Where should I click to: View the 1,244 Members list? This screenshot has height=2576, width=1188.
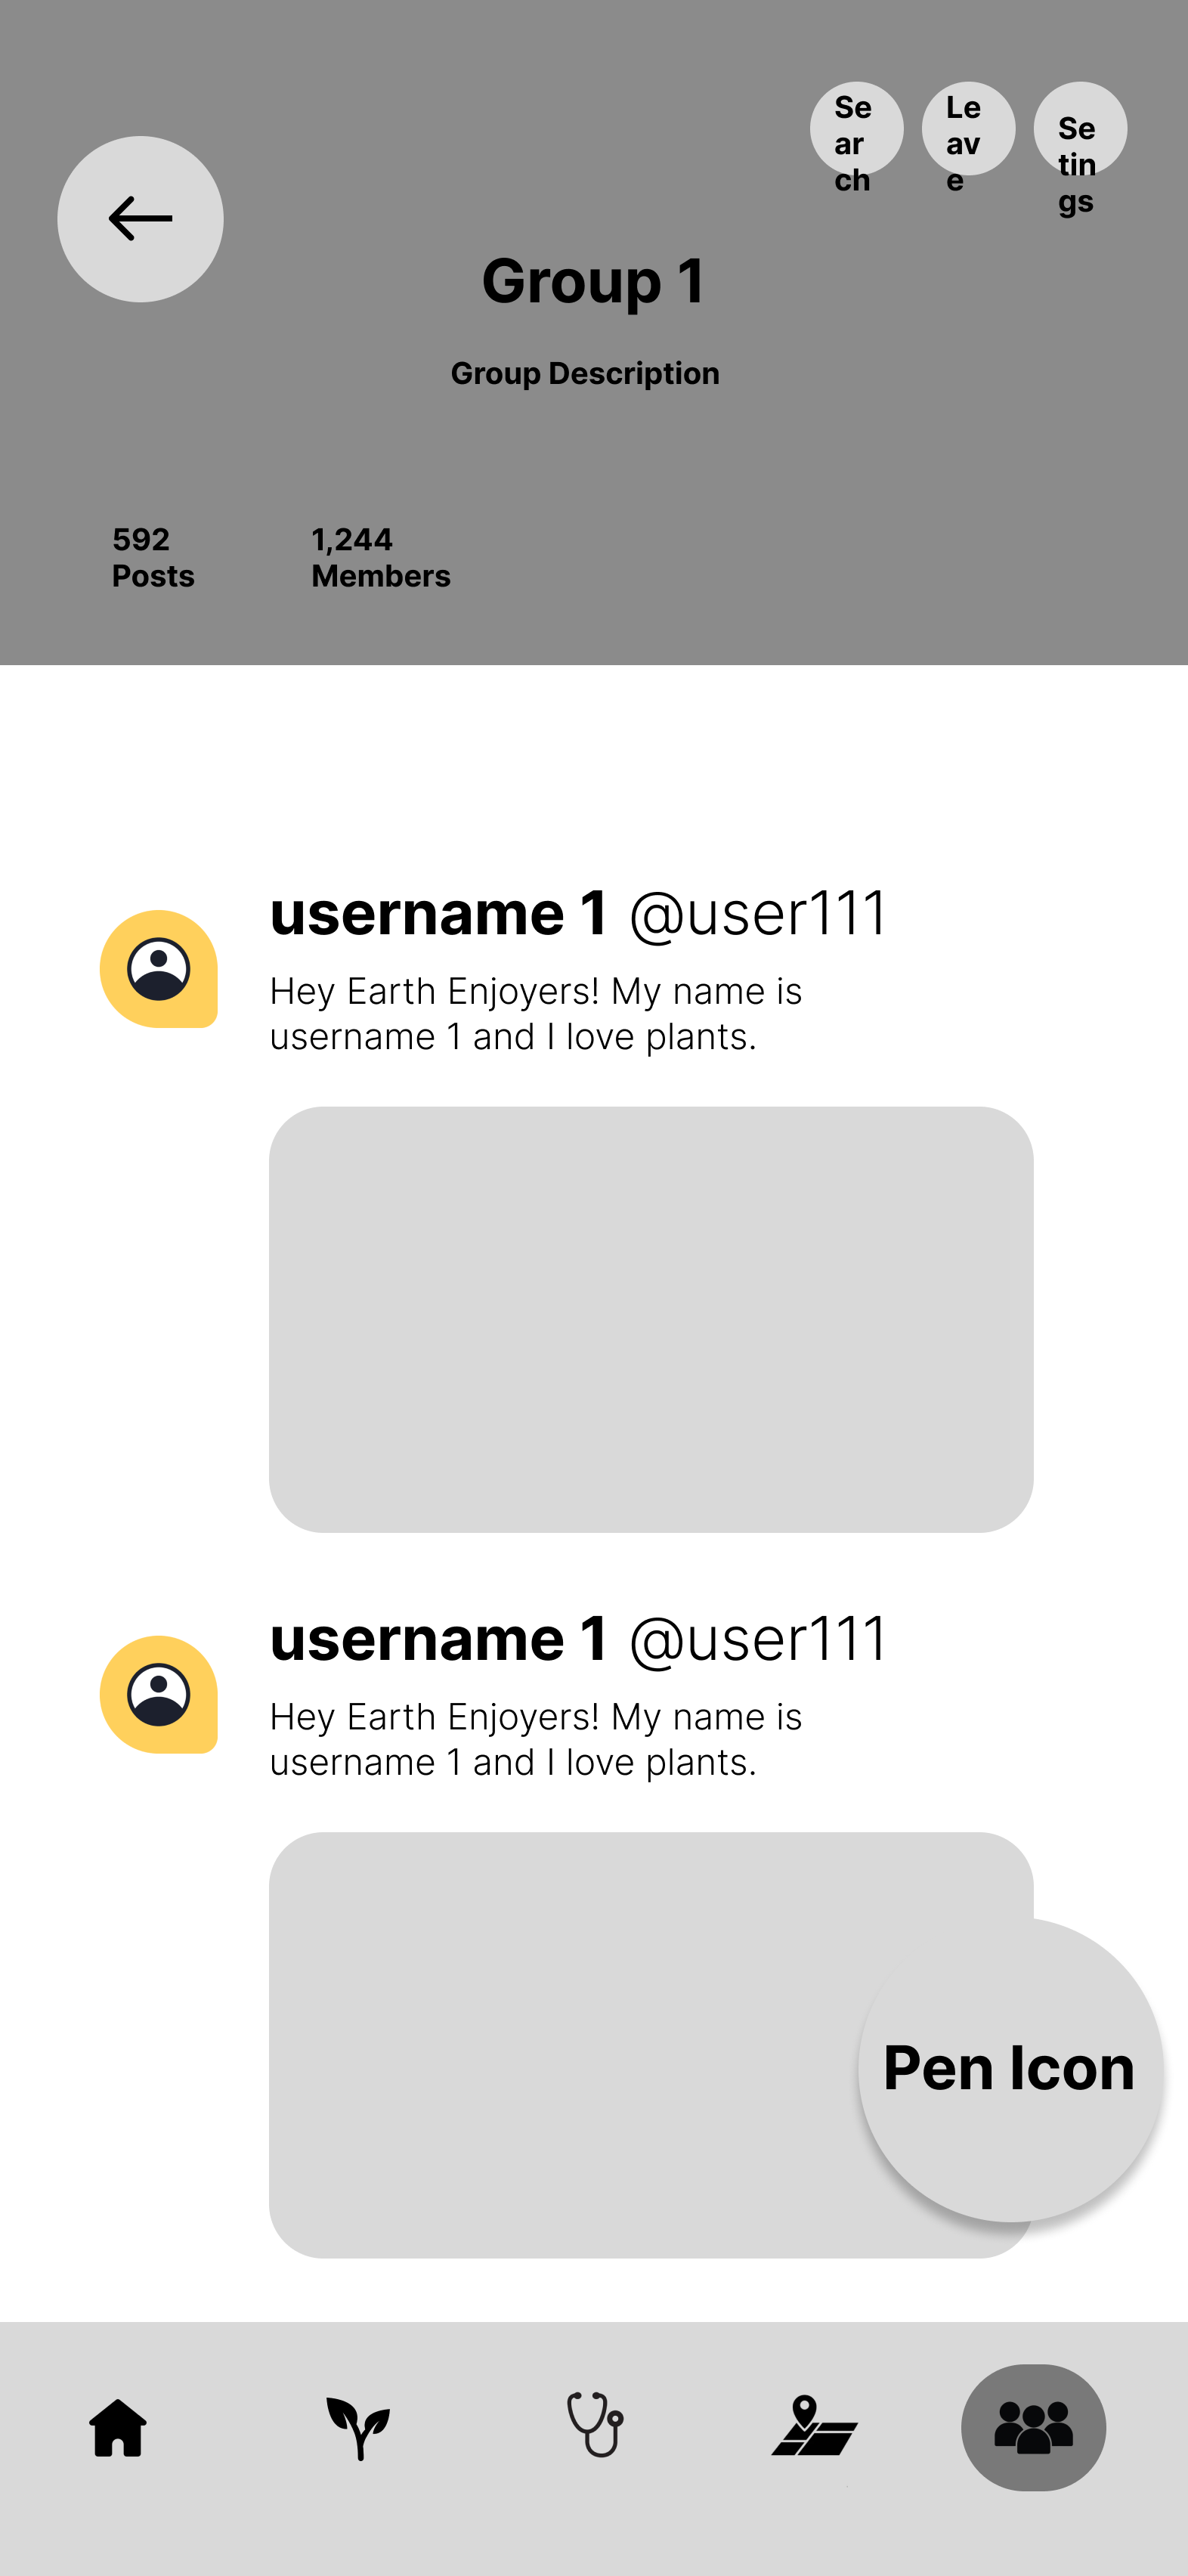381,558
